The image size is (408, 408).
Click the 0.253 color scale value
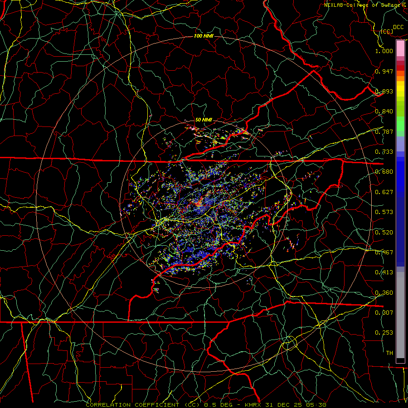pos(384,333)
